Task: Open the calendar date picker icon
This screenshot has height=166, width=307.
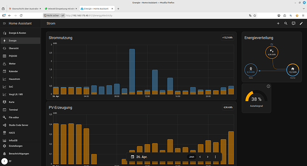Action: [133, 157]
